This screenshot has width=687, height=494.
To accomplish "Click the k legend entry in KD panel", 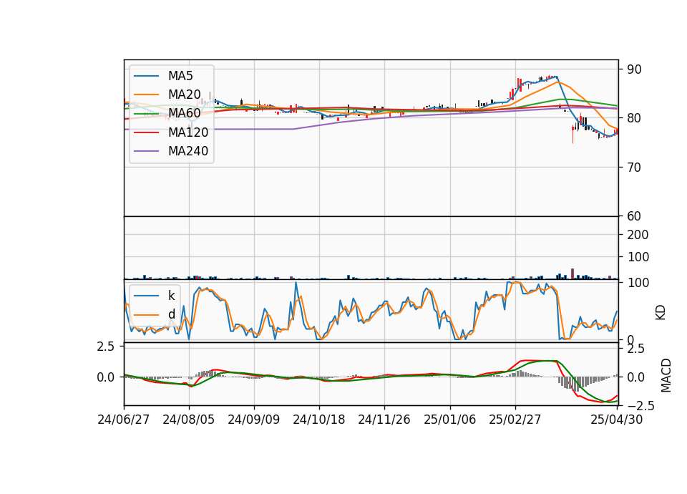I will click(x=171, y=296).
